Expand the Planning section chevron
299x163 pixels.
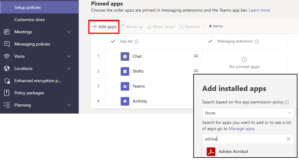click(69, 105)
